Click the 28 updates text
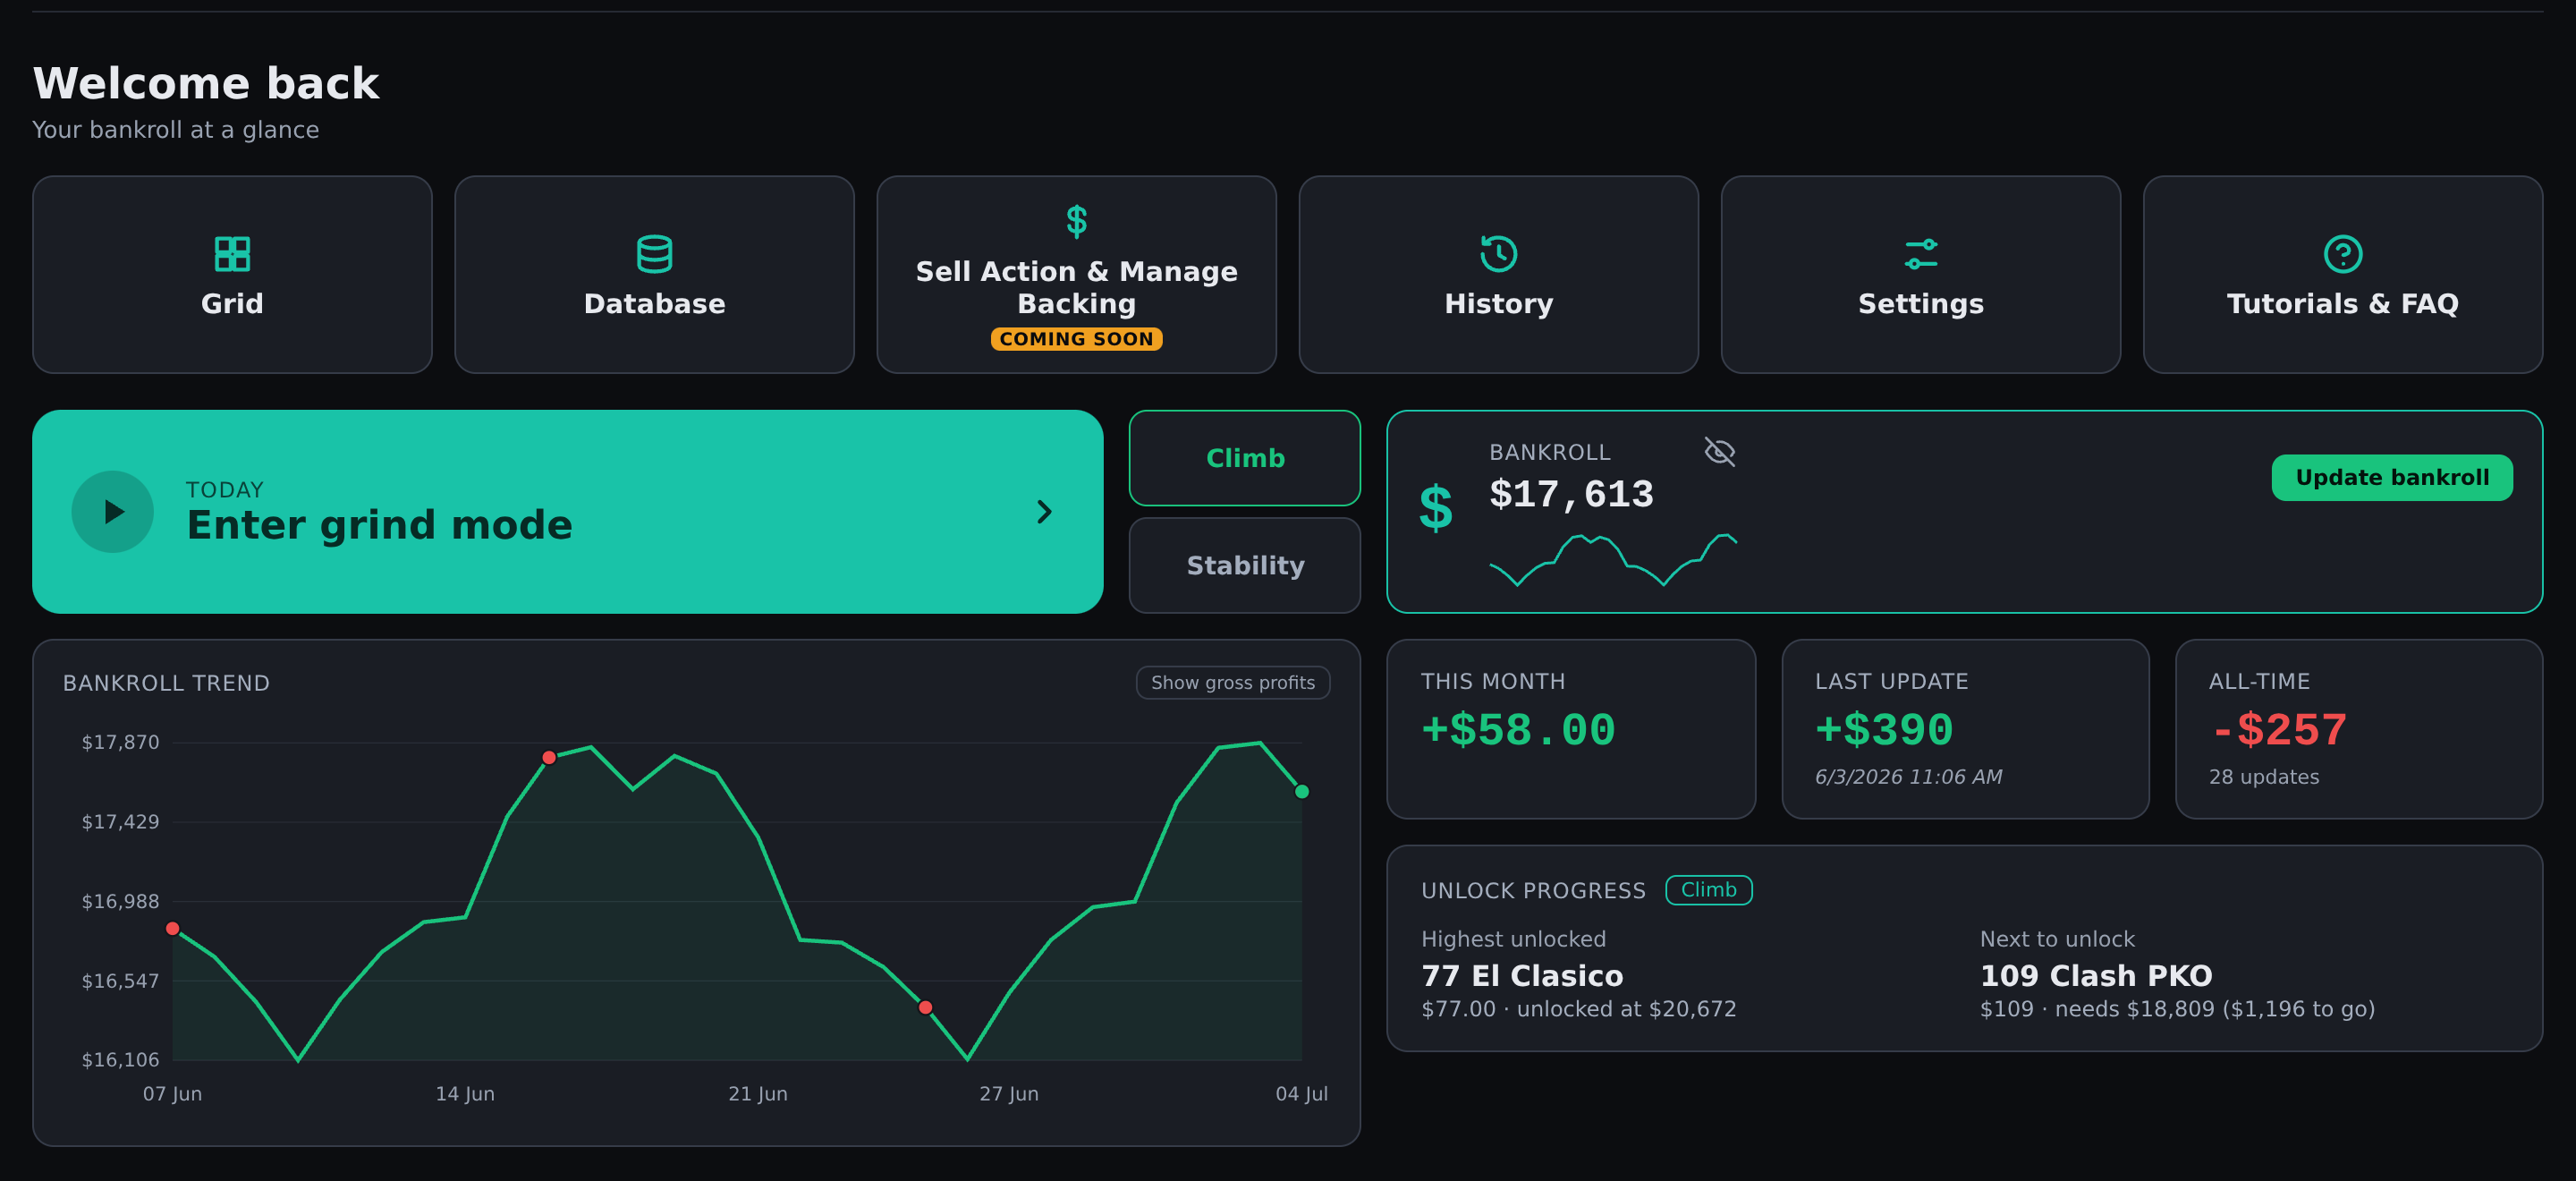Viewport: 2576px width, 1181px height. [x=2263, y=777]
